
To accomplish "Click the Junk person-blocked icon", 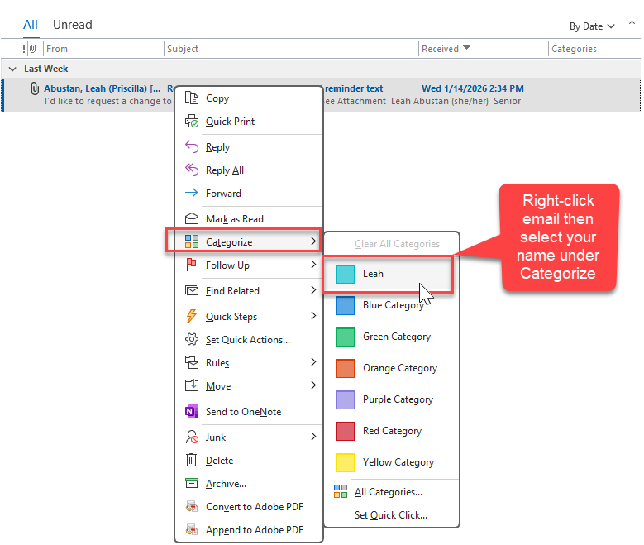I will coord(192,437).
